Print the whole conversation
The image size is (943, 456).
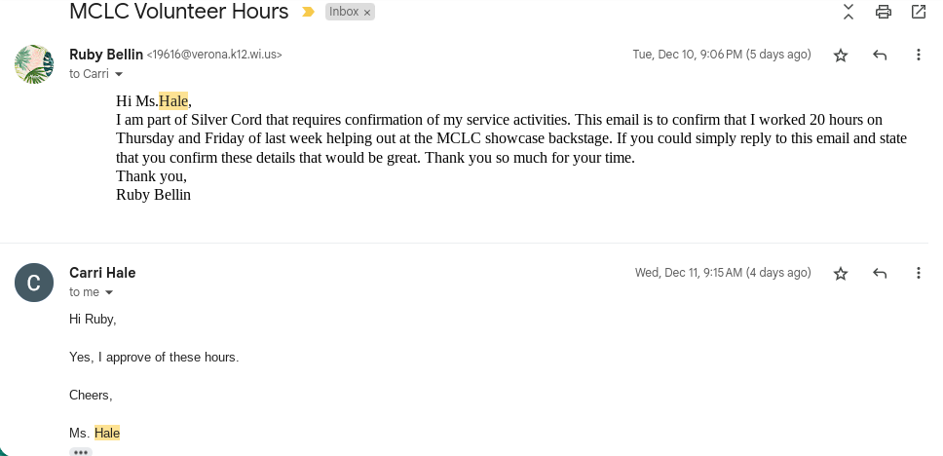(x=884, y=12)
